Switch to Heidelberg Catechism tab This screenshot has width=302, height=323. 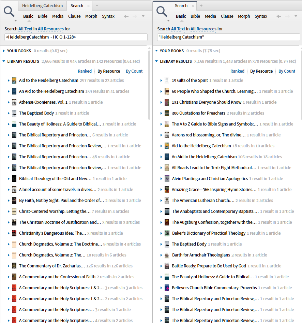tap(42, 6)
